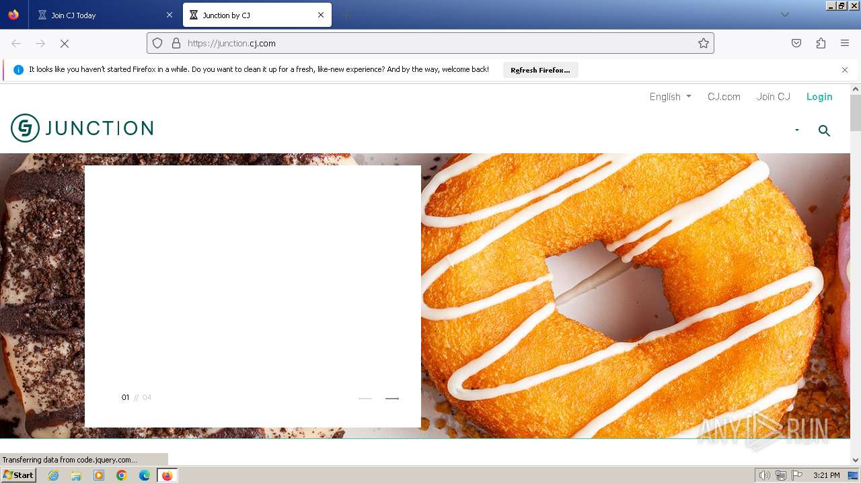The height and width of the screenshot is (484, 861).
Task: Open the Extensions puzzle icon
Action: [821, 43]
